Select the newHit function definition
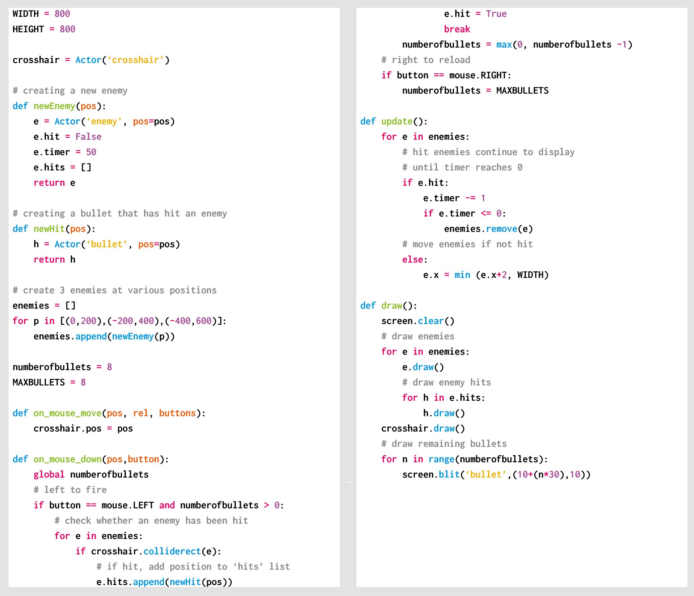The width and height of the screenshot is (694, 596). coord(54,229)
